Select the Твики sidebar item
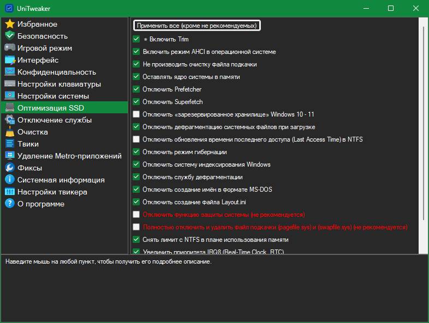 coord(28,144)
